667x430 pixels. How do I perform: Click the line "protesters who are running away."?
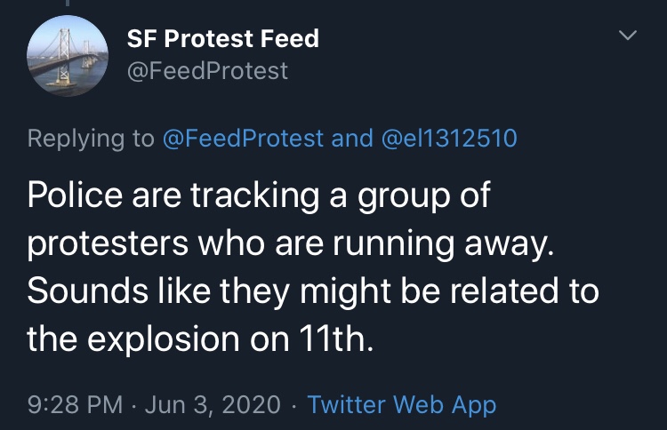pos(291,244)
